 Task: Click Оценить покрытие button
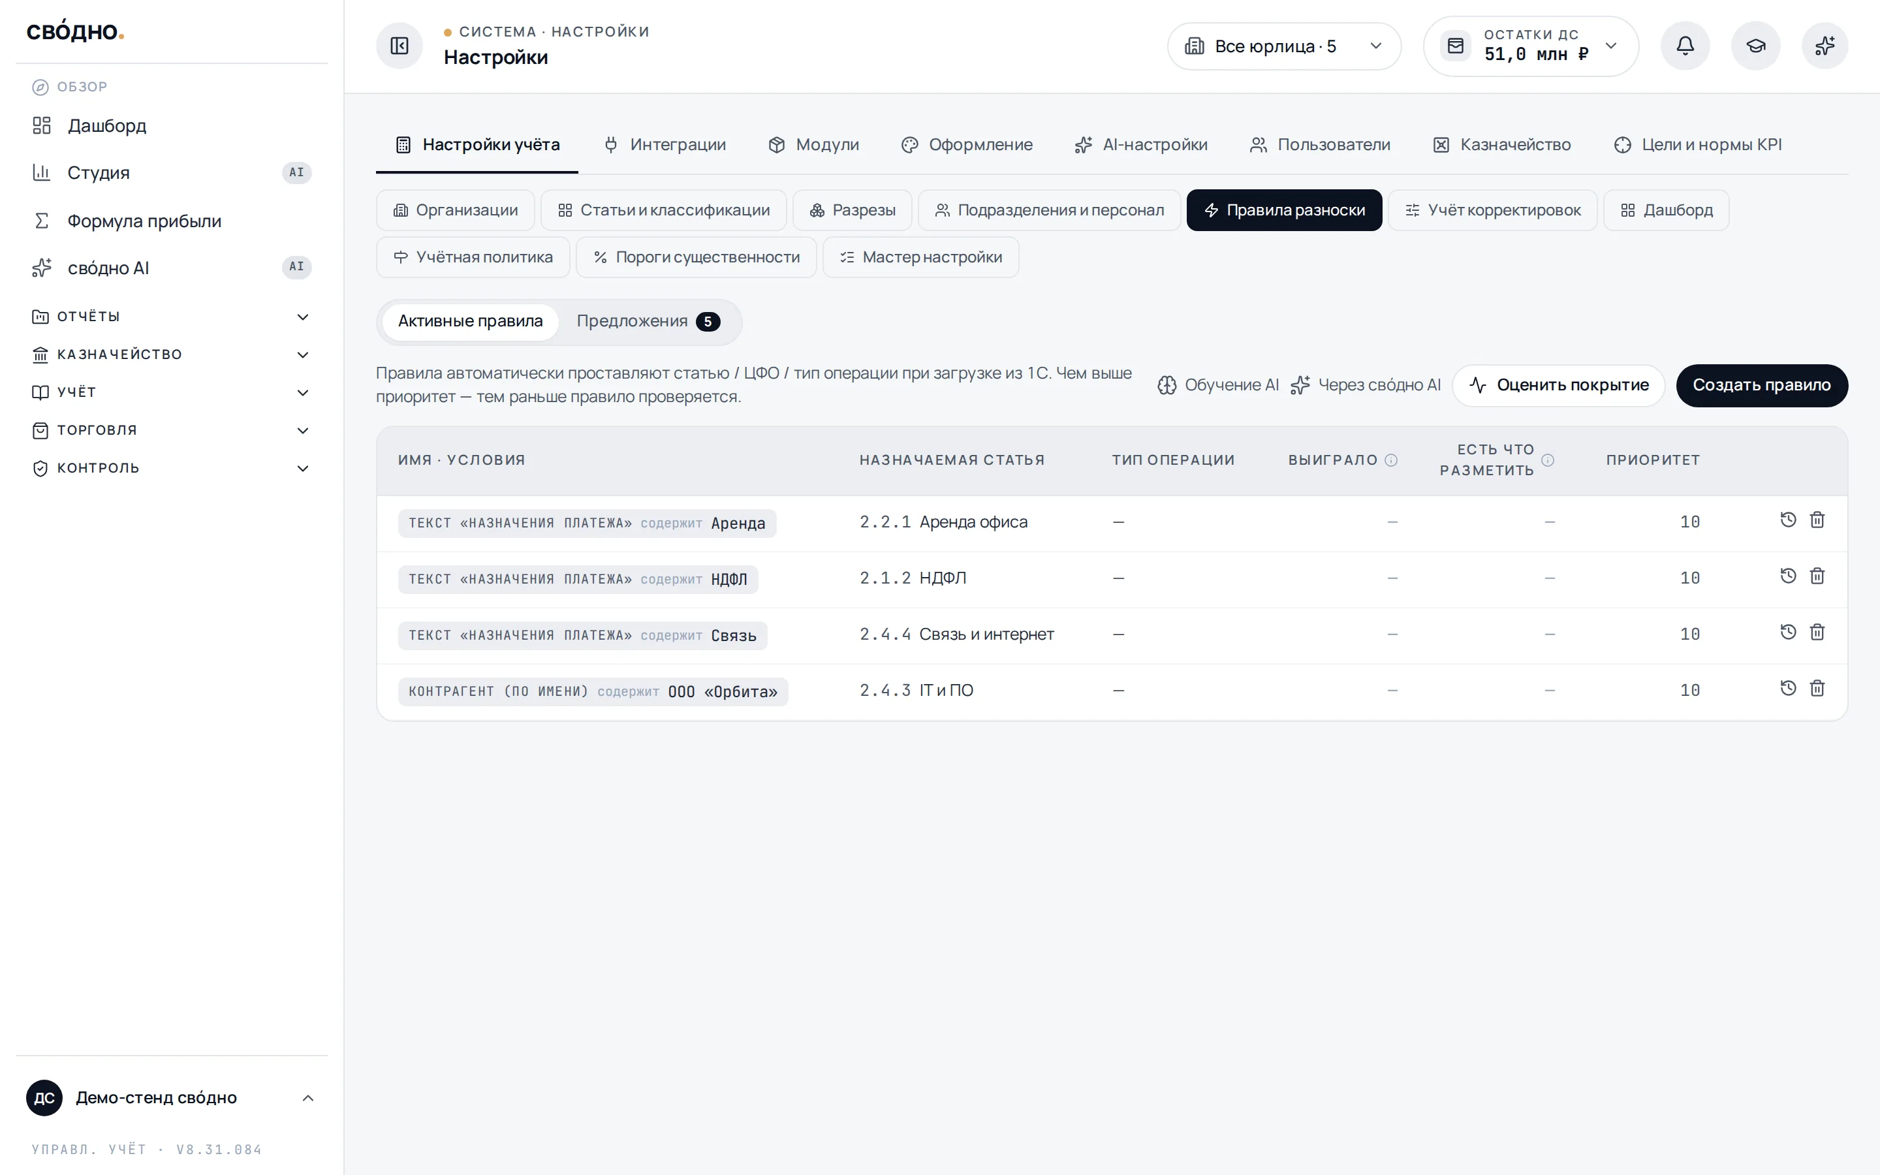pos(1558,385)
